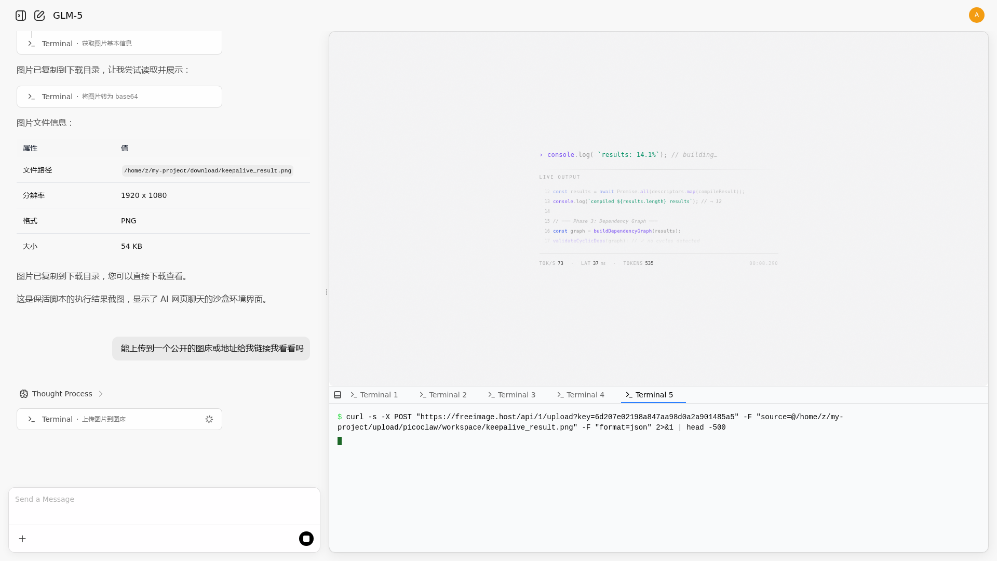This screenshot has height=561, width=997.
Task: Click the 属性 column header
Action: point(30,148)
